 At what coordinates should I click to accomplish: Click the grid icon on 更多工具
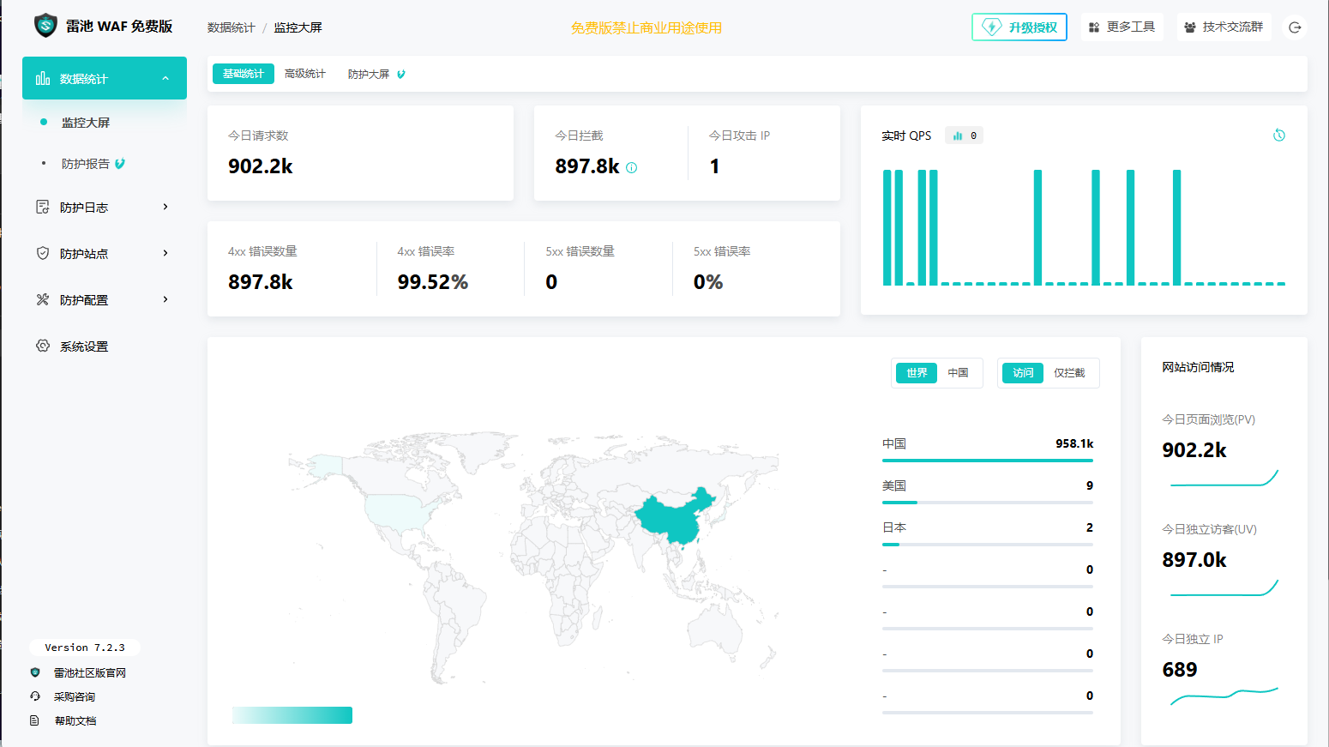(1094, 27)
